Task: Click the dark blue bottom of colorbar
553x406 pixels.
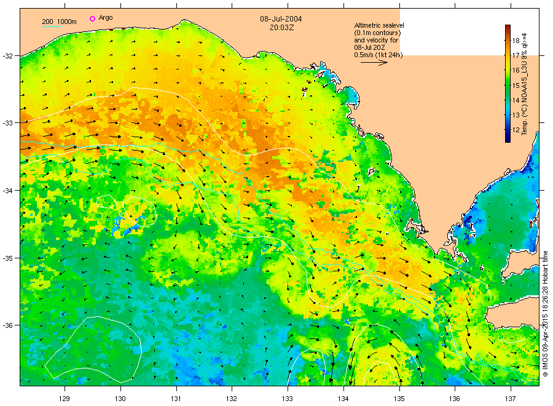Action: point(508,140)
